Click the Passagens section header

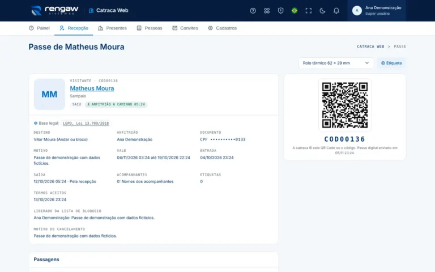[46, 260]
